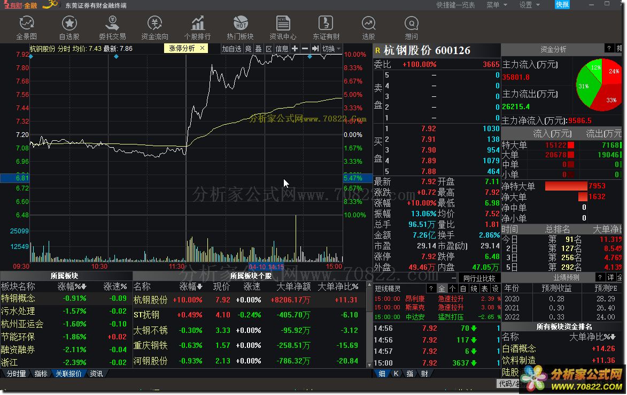627x395 pixels.
Task: Open 委托交易 trading icon
Action: pyautogui.click(x=112, y=28)
